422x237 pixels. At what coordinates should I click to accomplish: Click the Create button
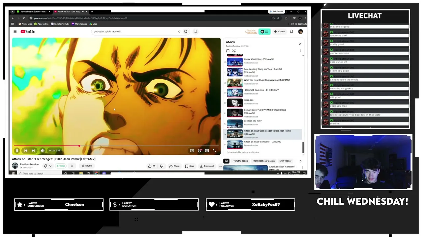[279, 32]
